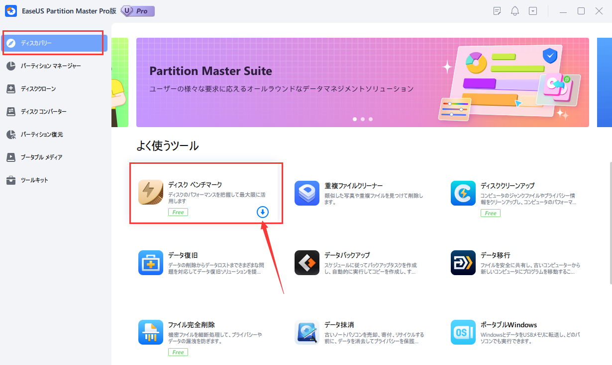Open ブータブル メディア sidebar item
612x365 pixels.
[x=41, y=157]
